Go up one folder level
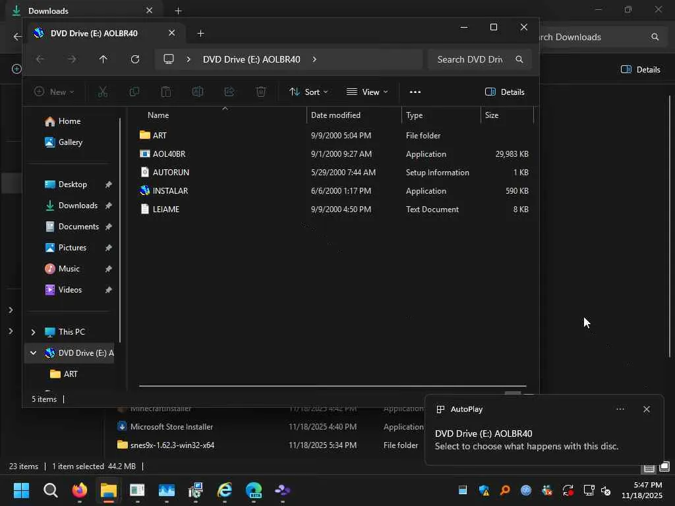Viewport: 675px width, 506px height. [103, 59]
